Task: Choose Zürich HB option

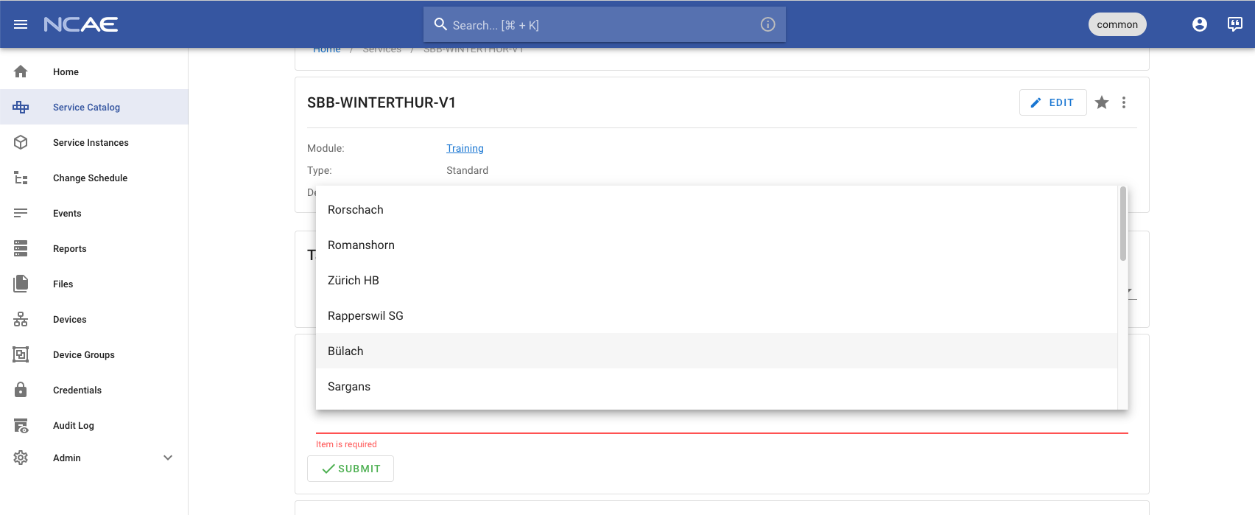Action: pos(717,280)
